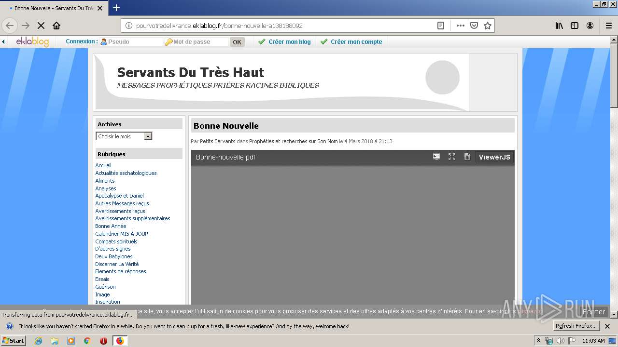The width and height of the screenshot is (618, 347).
Task: Start ViewerJS presentation mode
Action: (436, 157)
